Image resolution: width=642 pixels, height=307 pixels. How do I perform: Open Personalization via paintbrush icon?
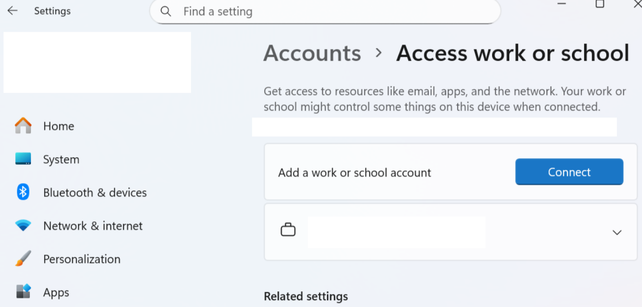[23, 259]
